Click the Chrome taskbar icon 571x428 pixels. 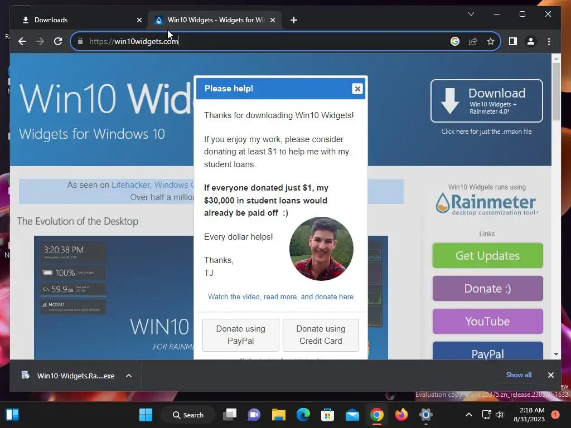pyautogui.click(x=377, y=415)
